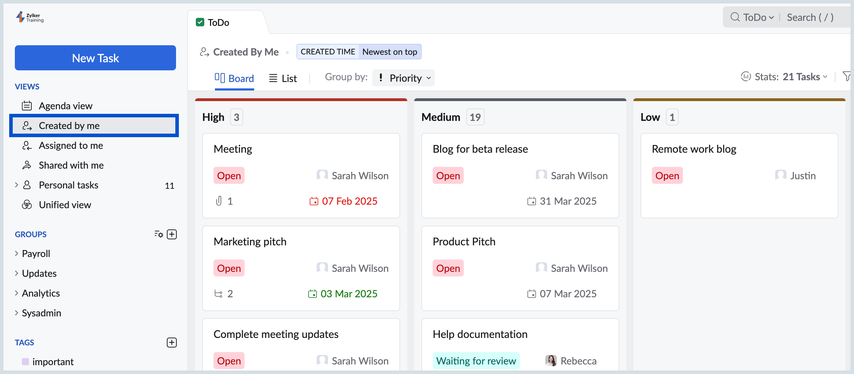This screenshot has width=854, height=374.
Task: Click the search magnifier icon
Action: click(x=735, y=17)
